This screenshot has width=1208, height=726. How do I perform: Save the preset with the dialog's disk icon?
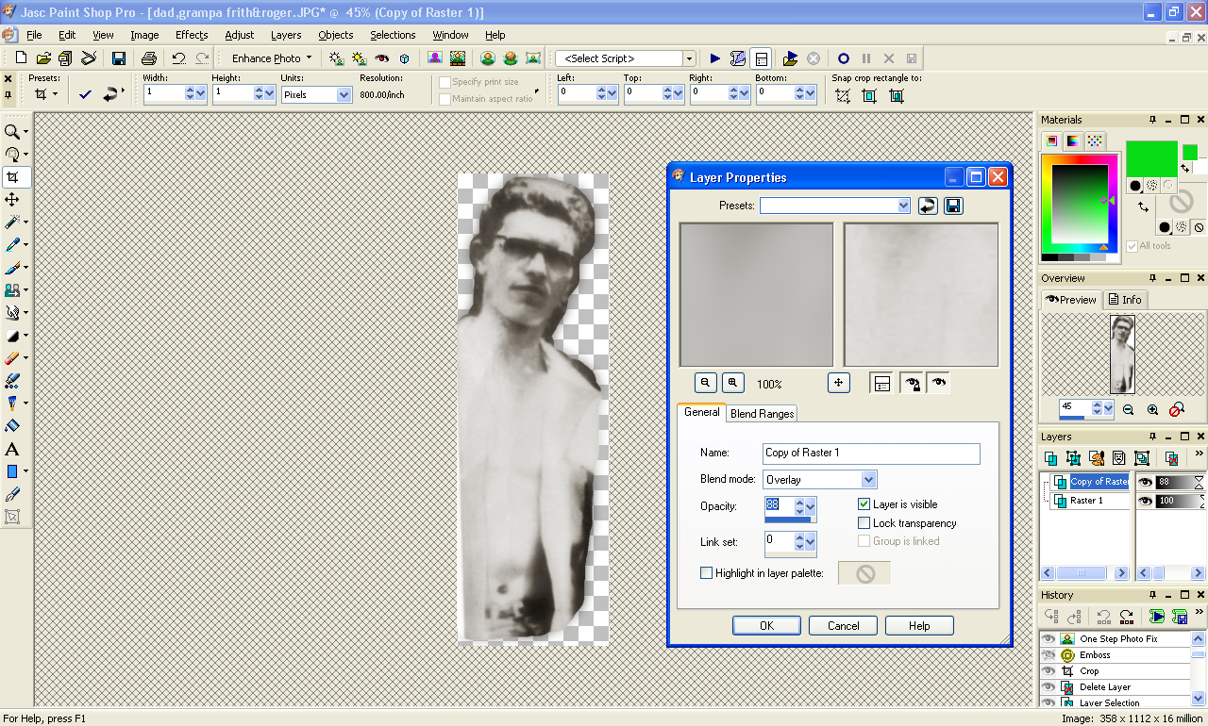pos(953,206)
